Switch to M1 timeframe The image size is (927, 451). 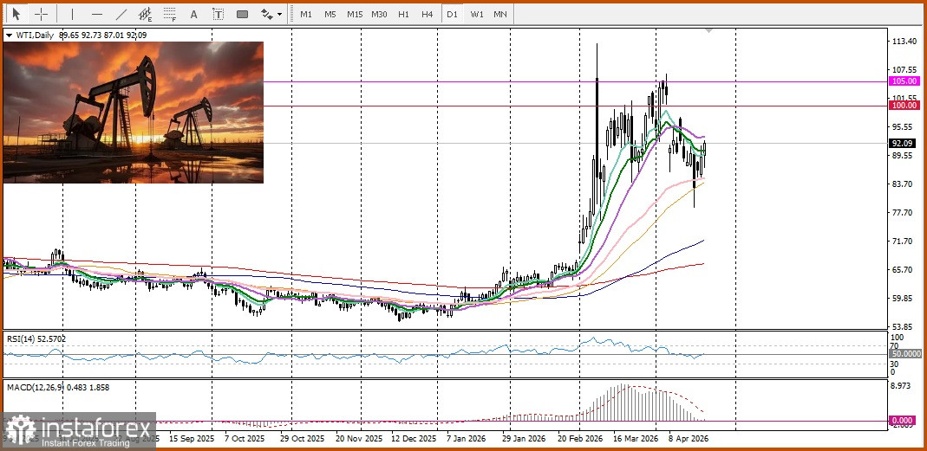[306, 15]
